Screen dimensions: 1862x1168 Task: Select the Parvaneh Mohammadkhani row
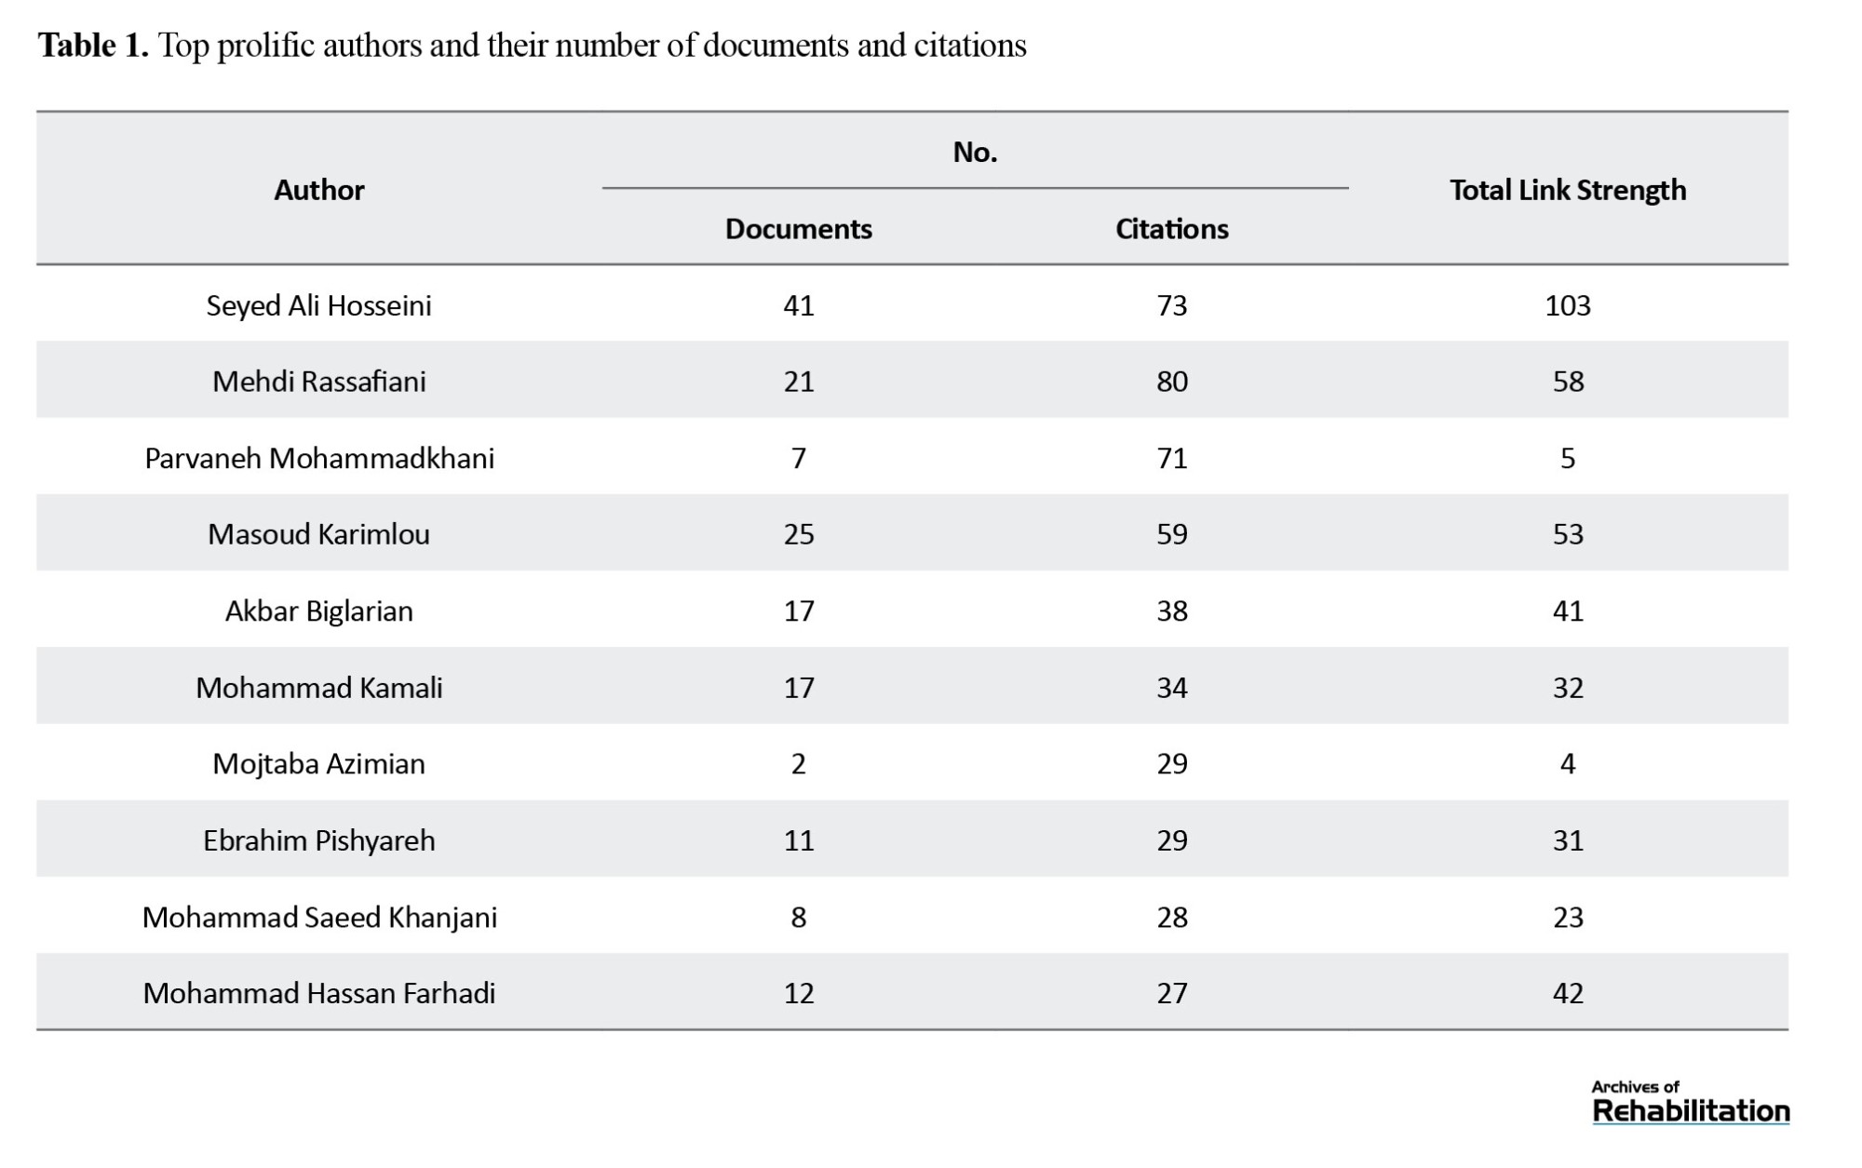tap(912, 458)
